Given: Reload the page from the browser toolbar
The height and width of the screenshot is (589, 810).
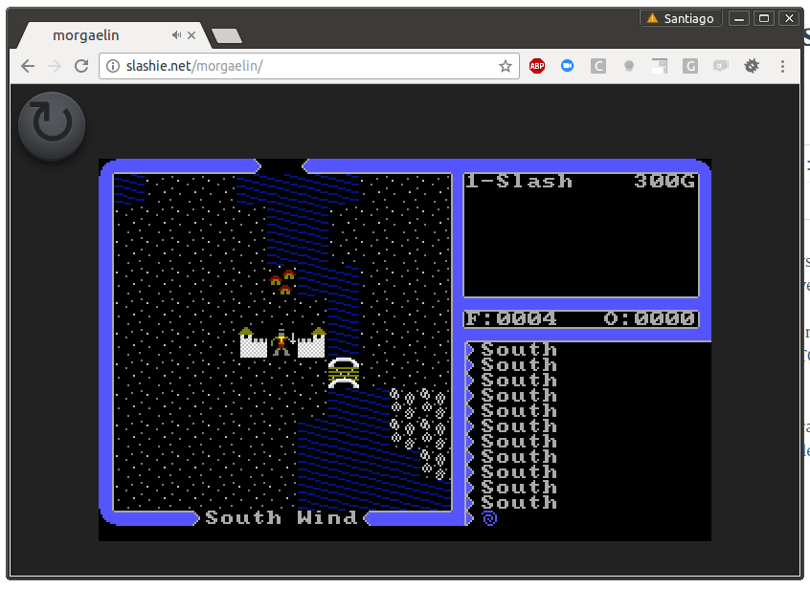Looking at the screenshot, I should [81, 66].
